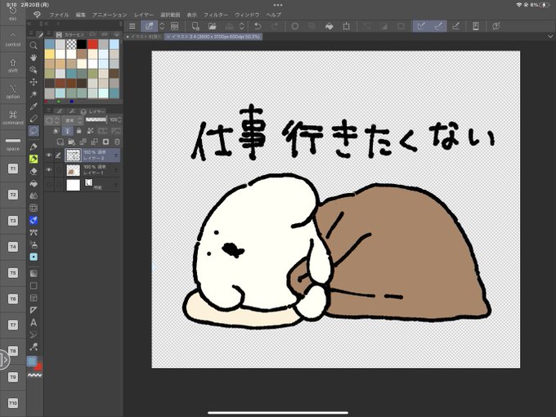
Task: Toggle the Snap to grid command bar icon
Action: click(455, 26)
